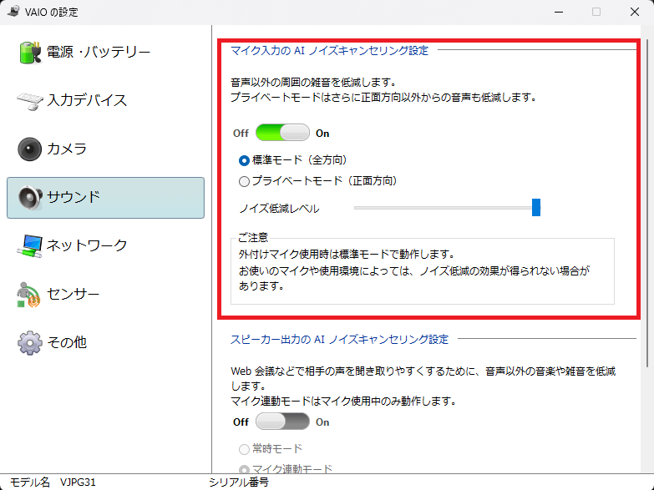
Task: Click the keyboard icon for 入力デバイス
Action: pos(30,100)
